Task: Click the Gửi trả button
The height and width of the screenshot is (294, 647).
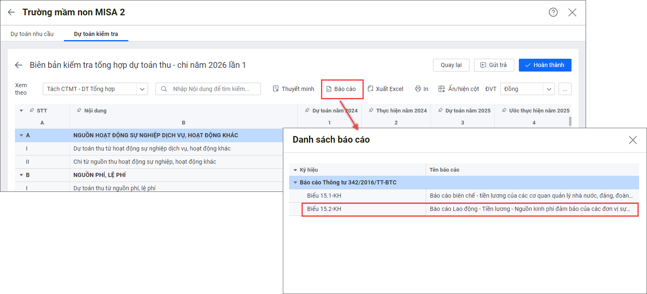Action: pyautogui.click(x=494, y=65)
